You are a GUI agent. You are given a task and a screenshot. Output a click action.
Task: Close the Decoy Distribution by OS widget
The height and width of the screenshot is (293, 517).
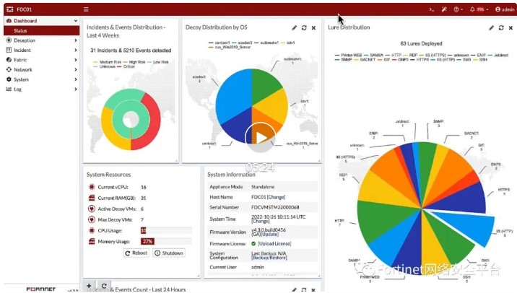pos(313,27)
